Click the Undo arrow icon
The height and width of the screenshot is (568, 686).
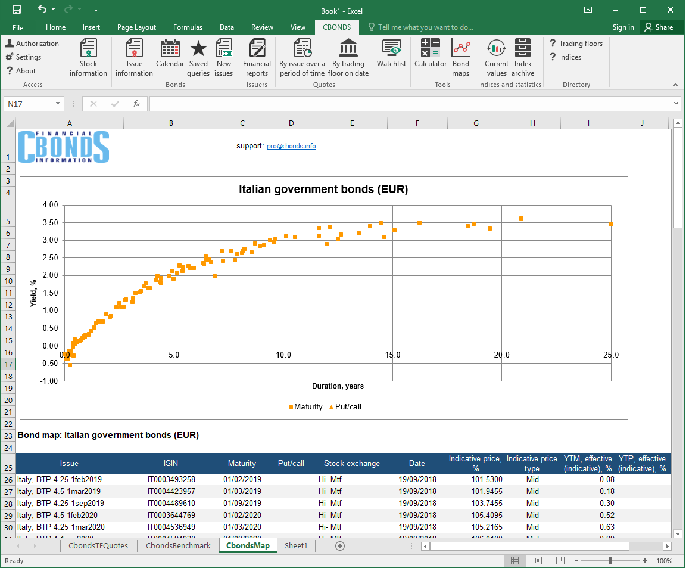tap(42, 9)
